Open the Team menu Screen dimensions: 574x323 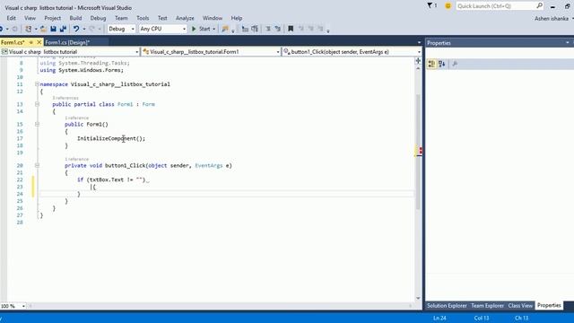[x=121, y=18]
